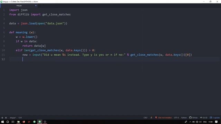Click the 12:9 cursor position indicator
221x124 pixels.
pos(20,117)
